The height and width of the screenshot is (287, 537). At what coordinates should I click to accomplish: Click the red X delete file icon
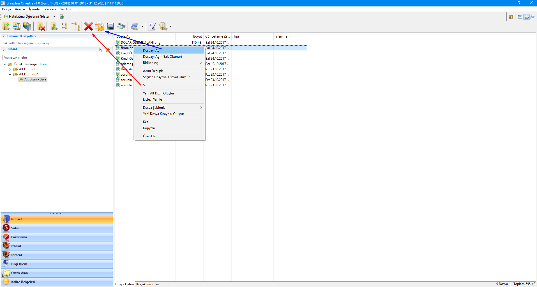click(x=88, y=27)
